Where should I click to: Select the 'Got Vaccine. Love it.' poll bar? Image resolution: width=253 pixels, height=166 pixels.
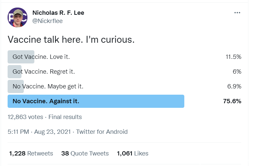[x=21, y=57]
